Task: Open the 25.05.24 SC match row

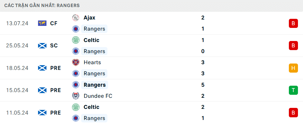Action: [x=151, y=46]
